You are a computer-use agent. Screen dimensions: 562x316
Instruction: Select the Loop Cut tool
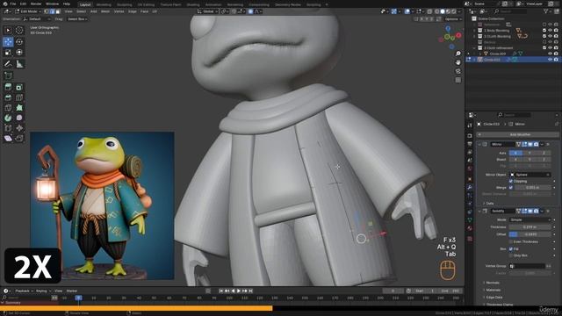[x=19, y=97]
